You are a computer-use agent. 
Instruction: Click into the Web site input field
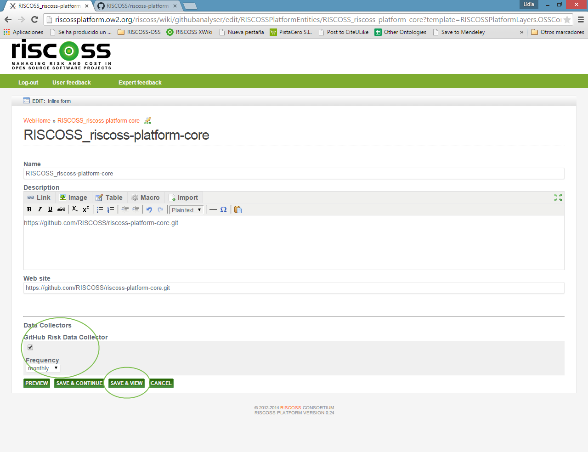pos(294,288)
